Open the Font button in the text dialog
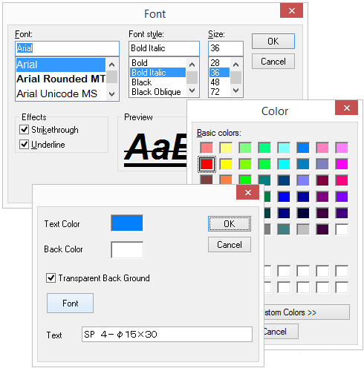 click(70, 303)
